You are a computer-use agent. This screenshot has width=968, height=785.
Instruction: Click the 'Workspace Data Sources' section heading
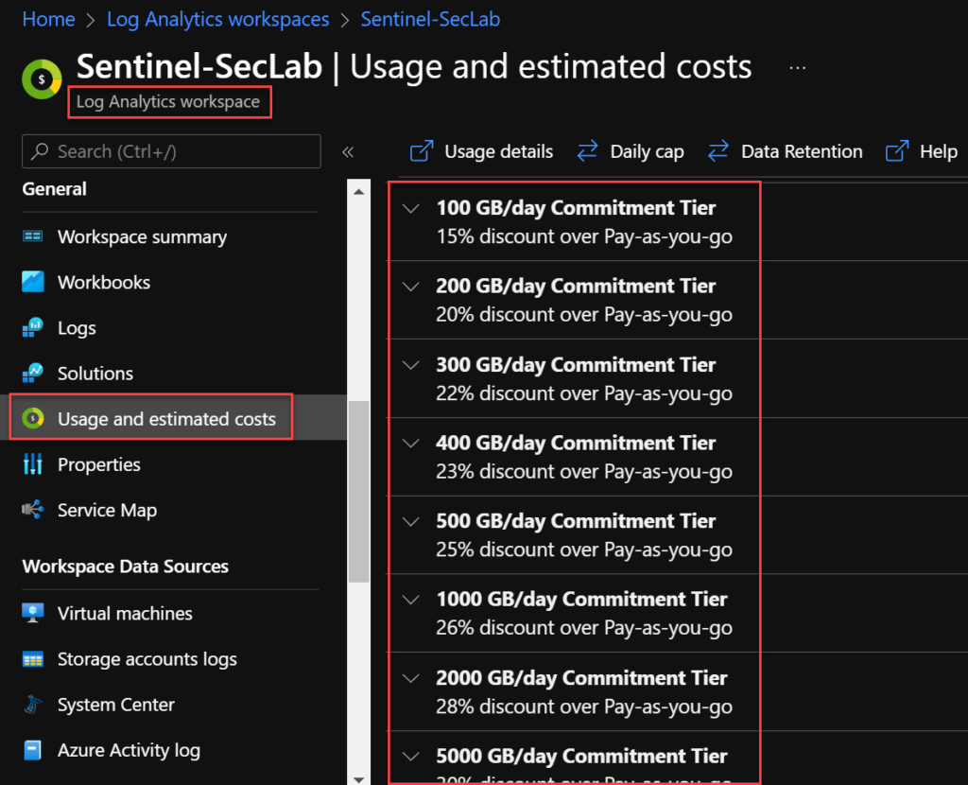pos(126,567)
